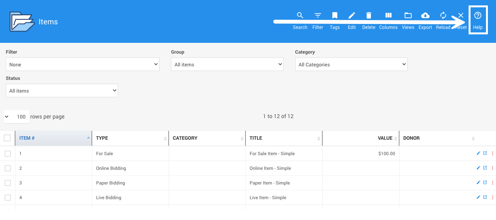
Task: Change the rows per page value
Action: (x=17, y=117)
